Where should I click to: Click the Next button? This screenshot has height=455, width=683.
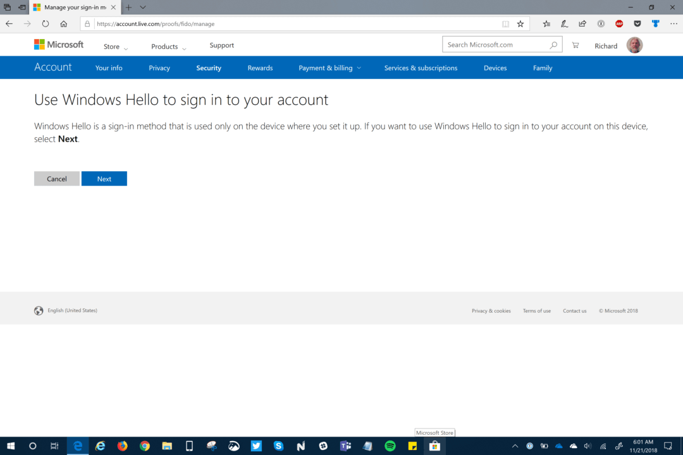coord(104,178)
